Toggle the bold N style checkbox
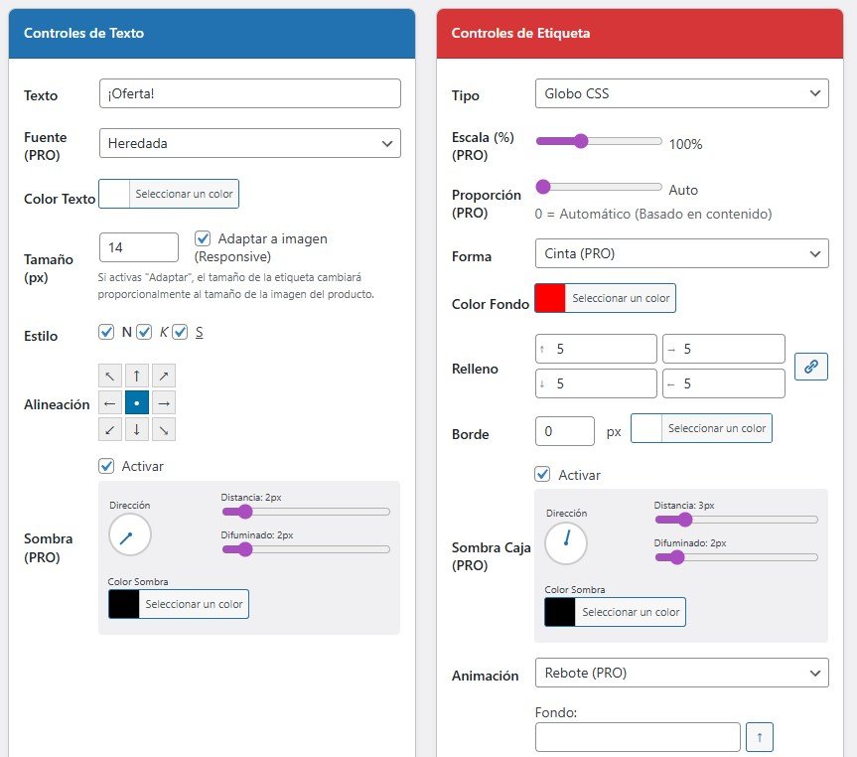Viewport: 857px width, 757px height. (x=107, y=332)
